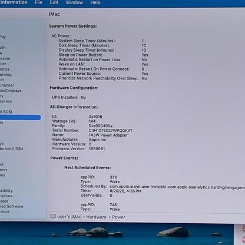
Task: Click the serial number C4H1075027WPQGKAT value
Action: click(x=111, y=131)
